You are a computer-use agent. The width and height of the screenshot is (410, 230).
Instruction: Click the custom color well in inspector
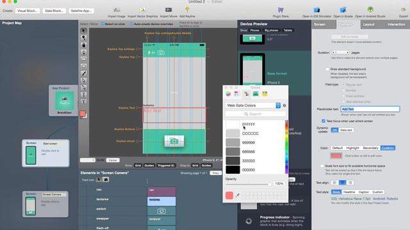[x=336, y=156]
